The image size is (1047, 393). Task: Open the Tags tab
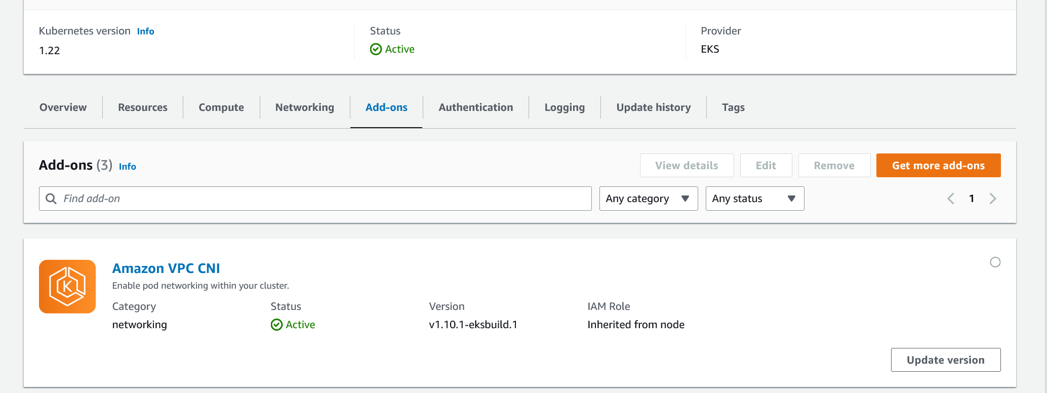pyautogui.click(x=733, y=107)
